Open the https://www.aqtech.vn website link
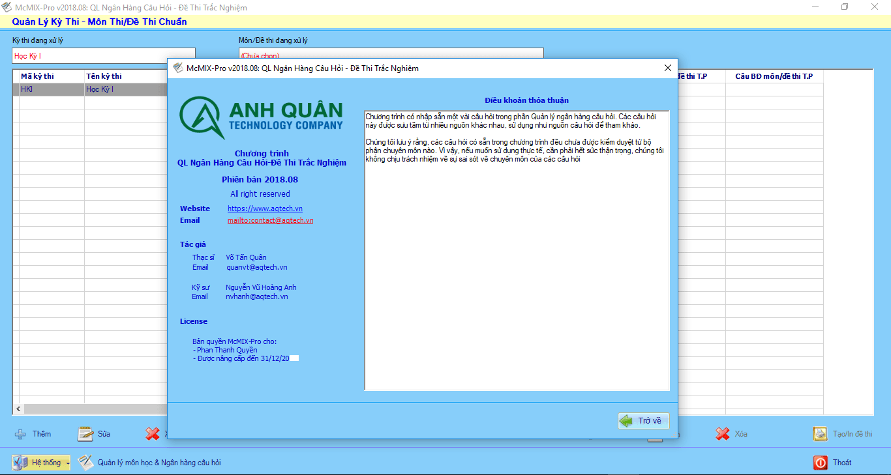 (265, 209)
